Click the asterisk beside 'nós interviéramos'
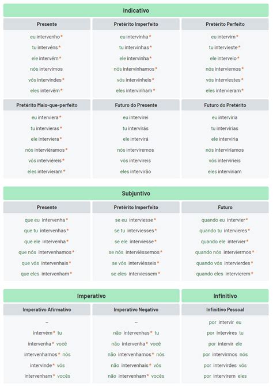273x387 pixels. tap(66, 150)
